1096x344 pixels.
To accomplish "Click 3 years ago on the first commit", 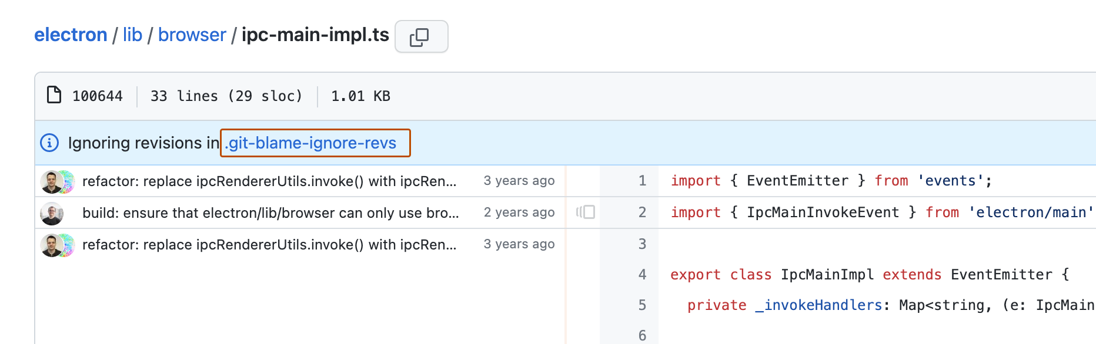I will 519,180.
